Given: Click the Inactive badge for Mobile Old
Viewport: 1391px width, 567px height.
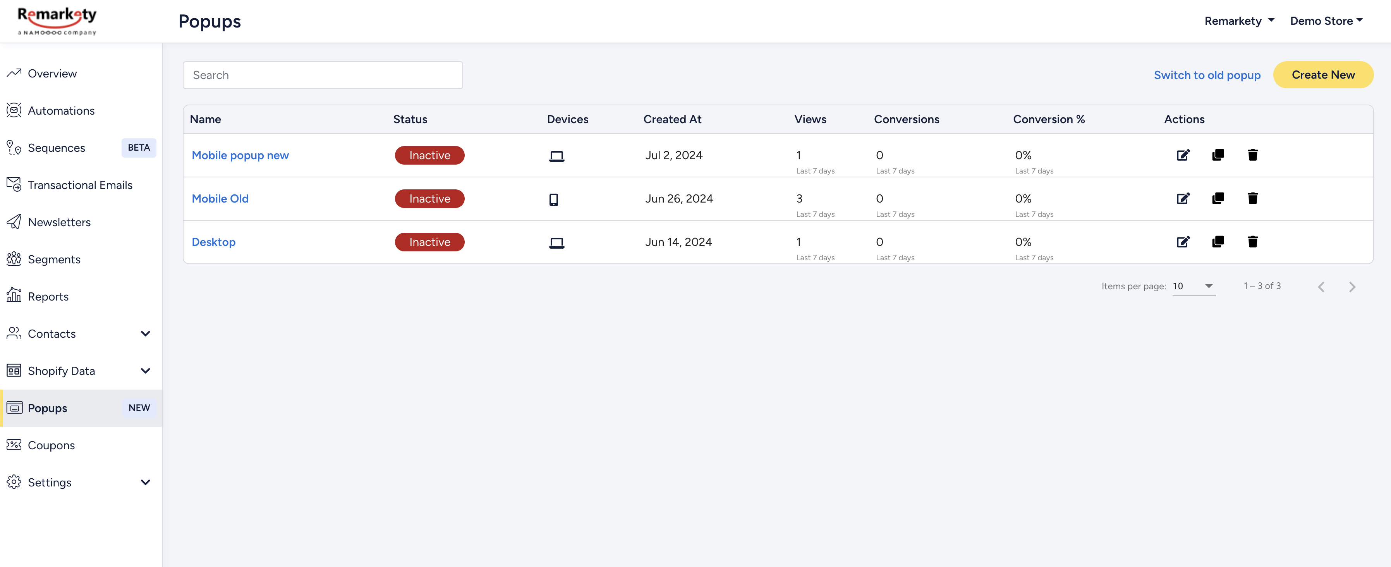Looking at the screenshot, I should [430, 198].
